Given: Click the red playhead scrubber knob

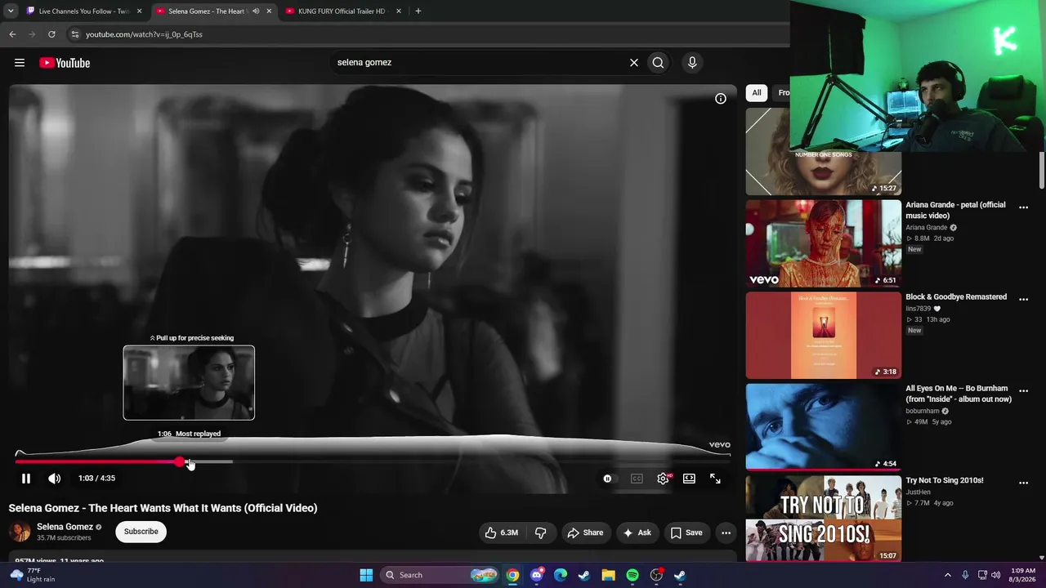Looking at the screenshot, I should coord(180,462).
